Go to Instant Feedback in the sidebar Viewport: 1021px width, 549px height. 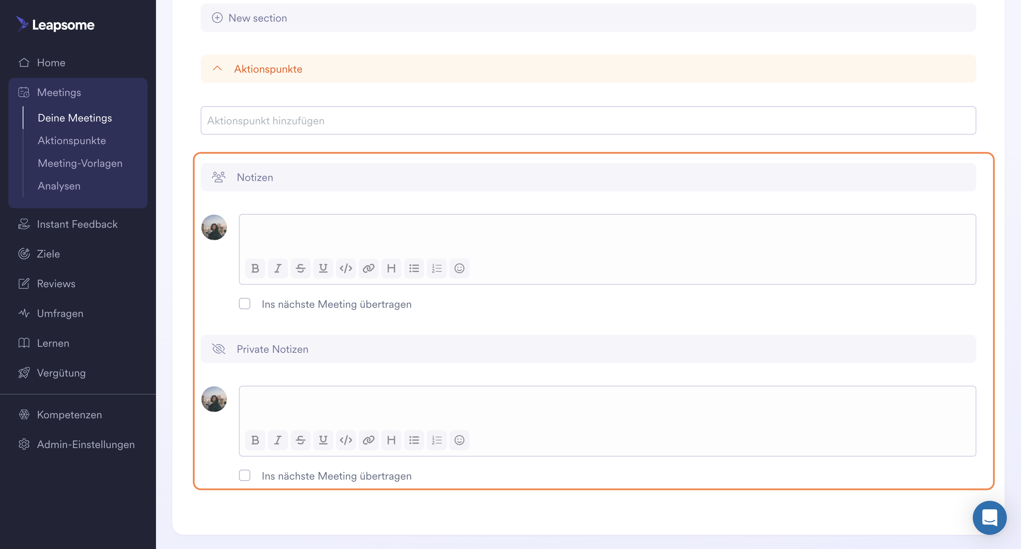[77, 224]
